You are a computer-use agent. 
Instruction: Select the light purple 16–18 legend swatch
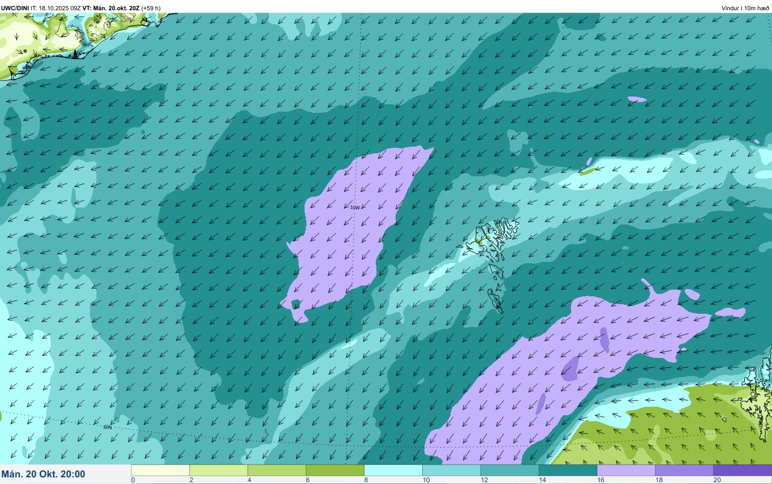pyautogui.click(x=626, y=470)
